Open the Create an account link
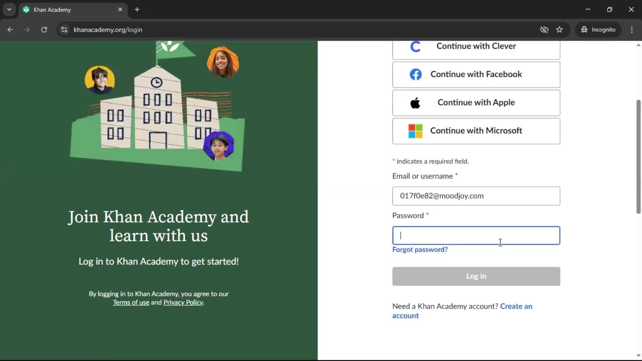 point(516,306)
